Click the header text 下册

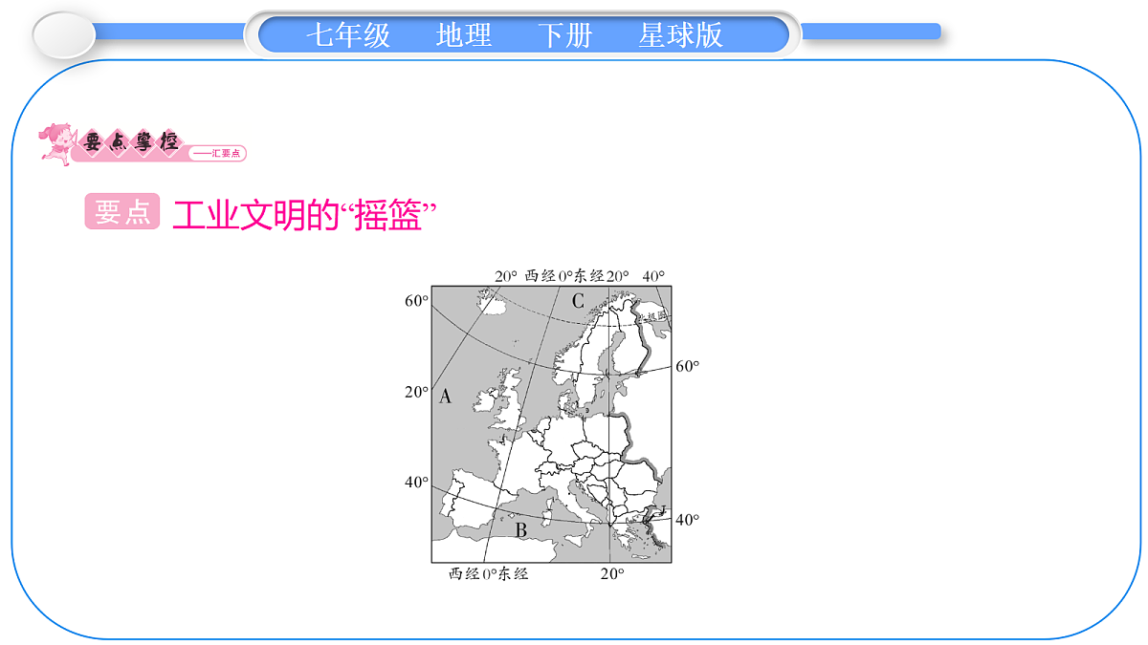(564, 35)
